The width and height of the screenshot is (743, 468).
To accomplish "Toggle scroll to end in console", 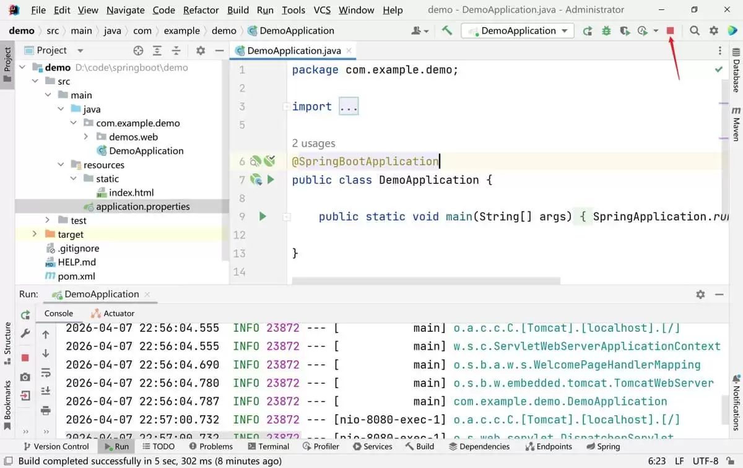I will click(x=46, y=391).
